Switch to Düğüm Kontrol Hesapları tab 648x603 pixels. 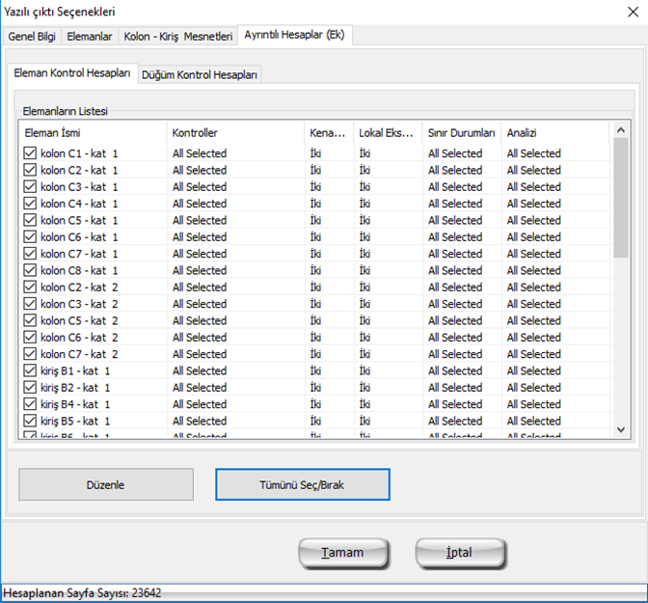point(200,74)
